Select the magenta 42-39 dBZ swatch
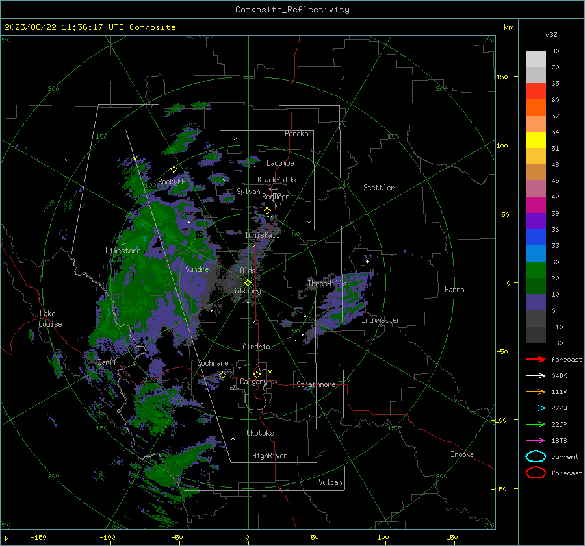Image resolution: width=585 pixels, height=546 pixels. click(x=536, y=205)
